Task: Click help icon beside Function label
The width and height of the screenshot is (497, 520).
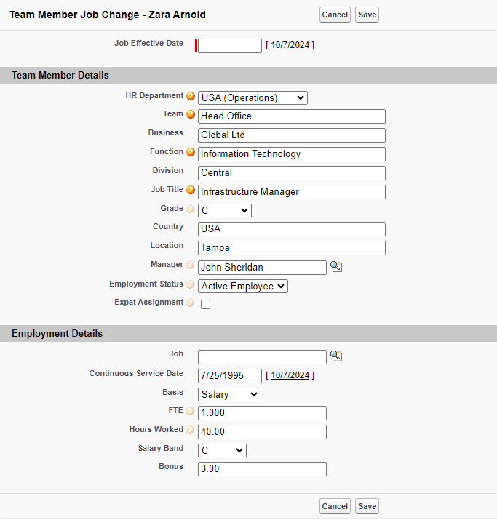Action: (191, 152)
